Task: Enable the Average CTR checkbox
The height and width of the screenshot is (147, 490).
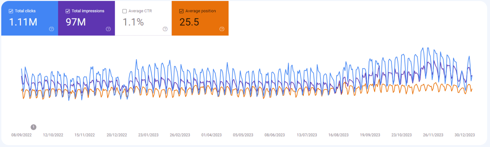Action: (x=124, y=11)
